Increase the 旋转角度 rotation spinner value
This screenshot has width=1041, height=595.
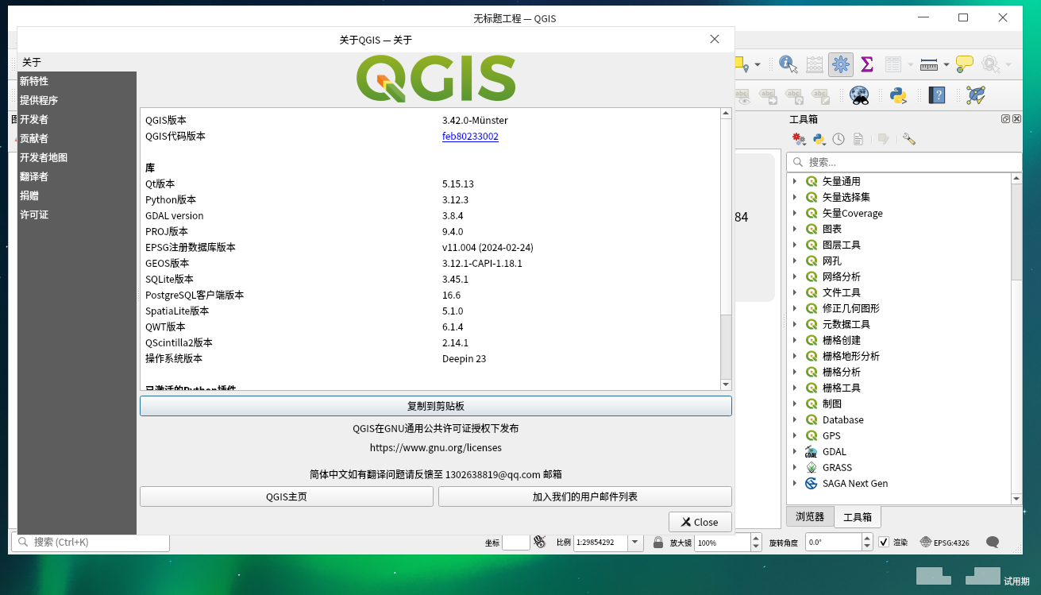(x=867, y=538)
